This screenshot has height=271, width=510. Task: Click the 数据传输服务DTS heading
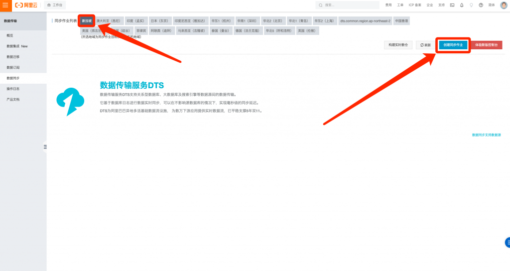click(131, 85)
